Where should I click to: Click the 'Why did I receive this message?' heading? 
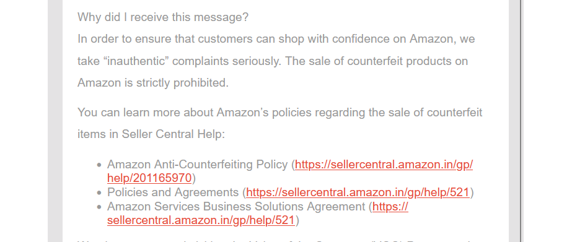[163, 17]
